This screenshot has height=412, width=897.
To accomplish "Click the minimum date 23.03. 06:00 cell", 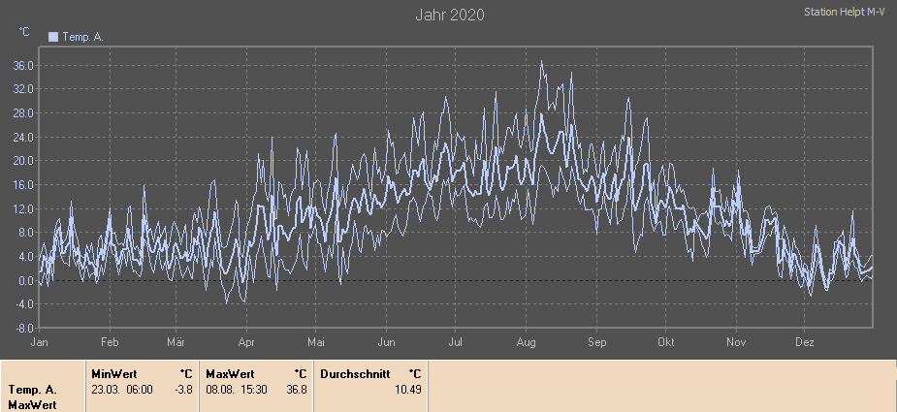I will click(122, 389).
